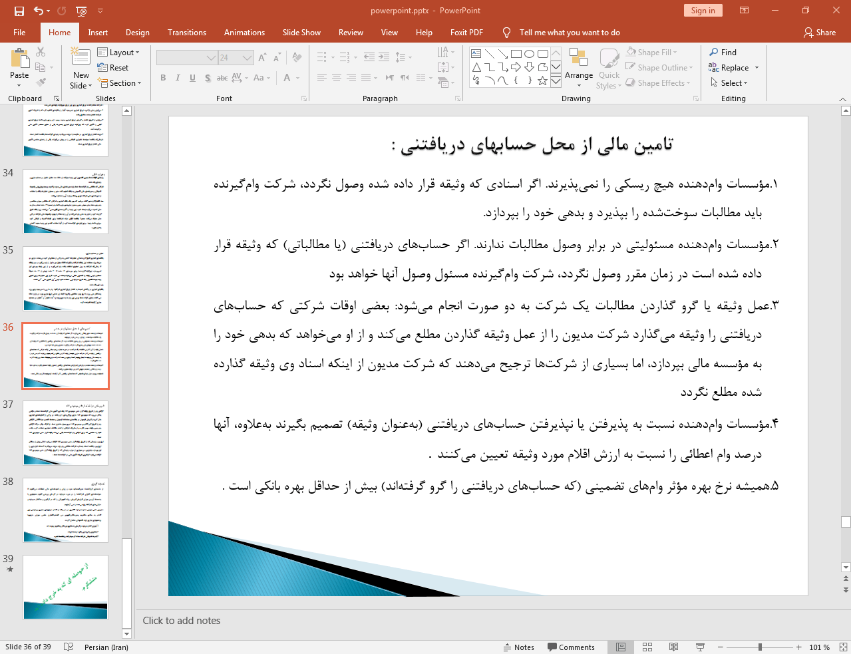Click Decrease Font Size icon
This screenshot has width=851, height=654.
pyautogui.click(x=277, y=58)
